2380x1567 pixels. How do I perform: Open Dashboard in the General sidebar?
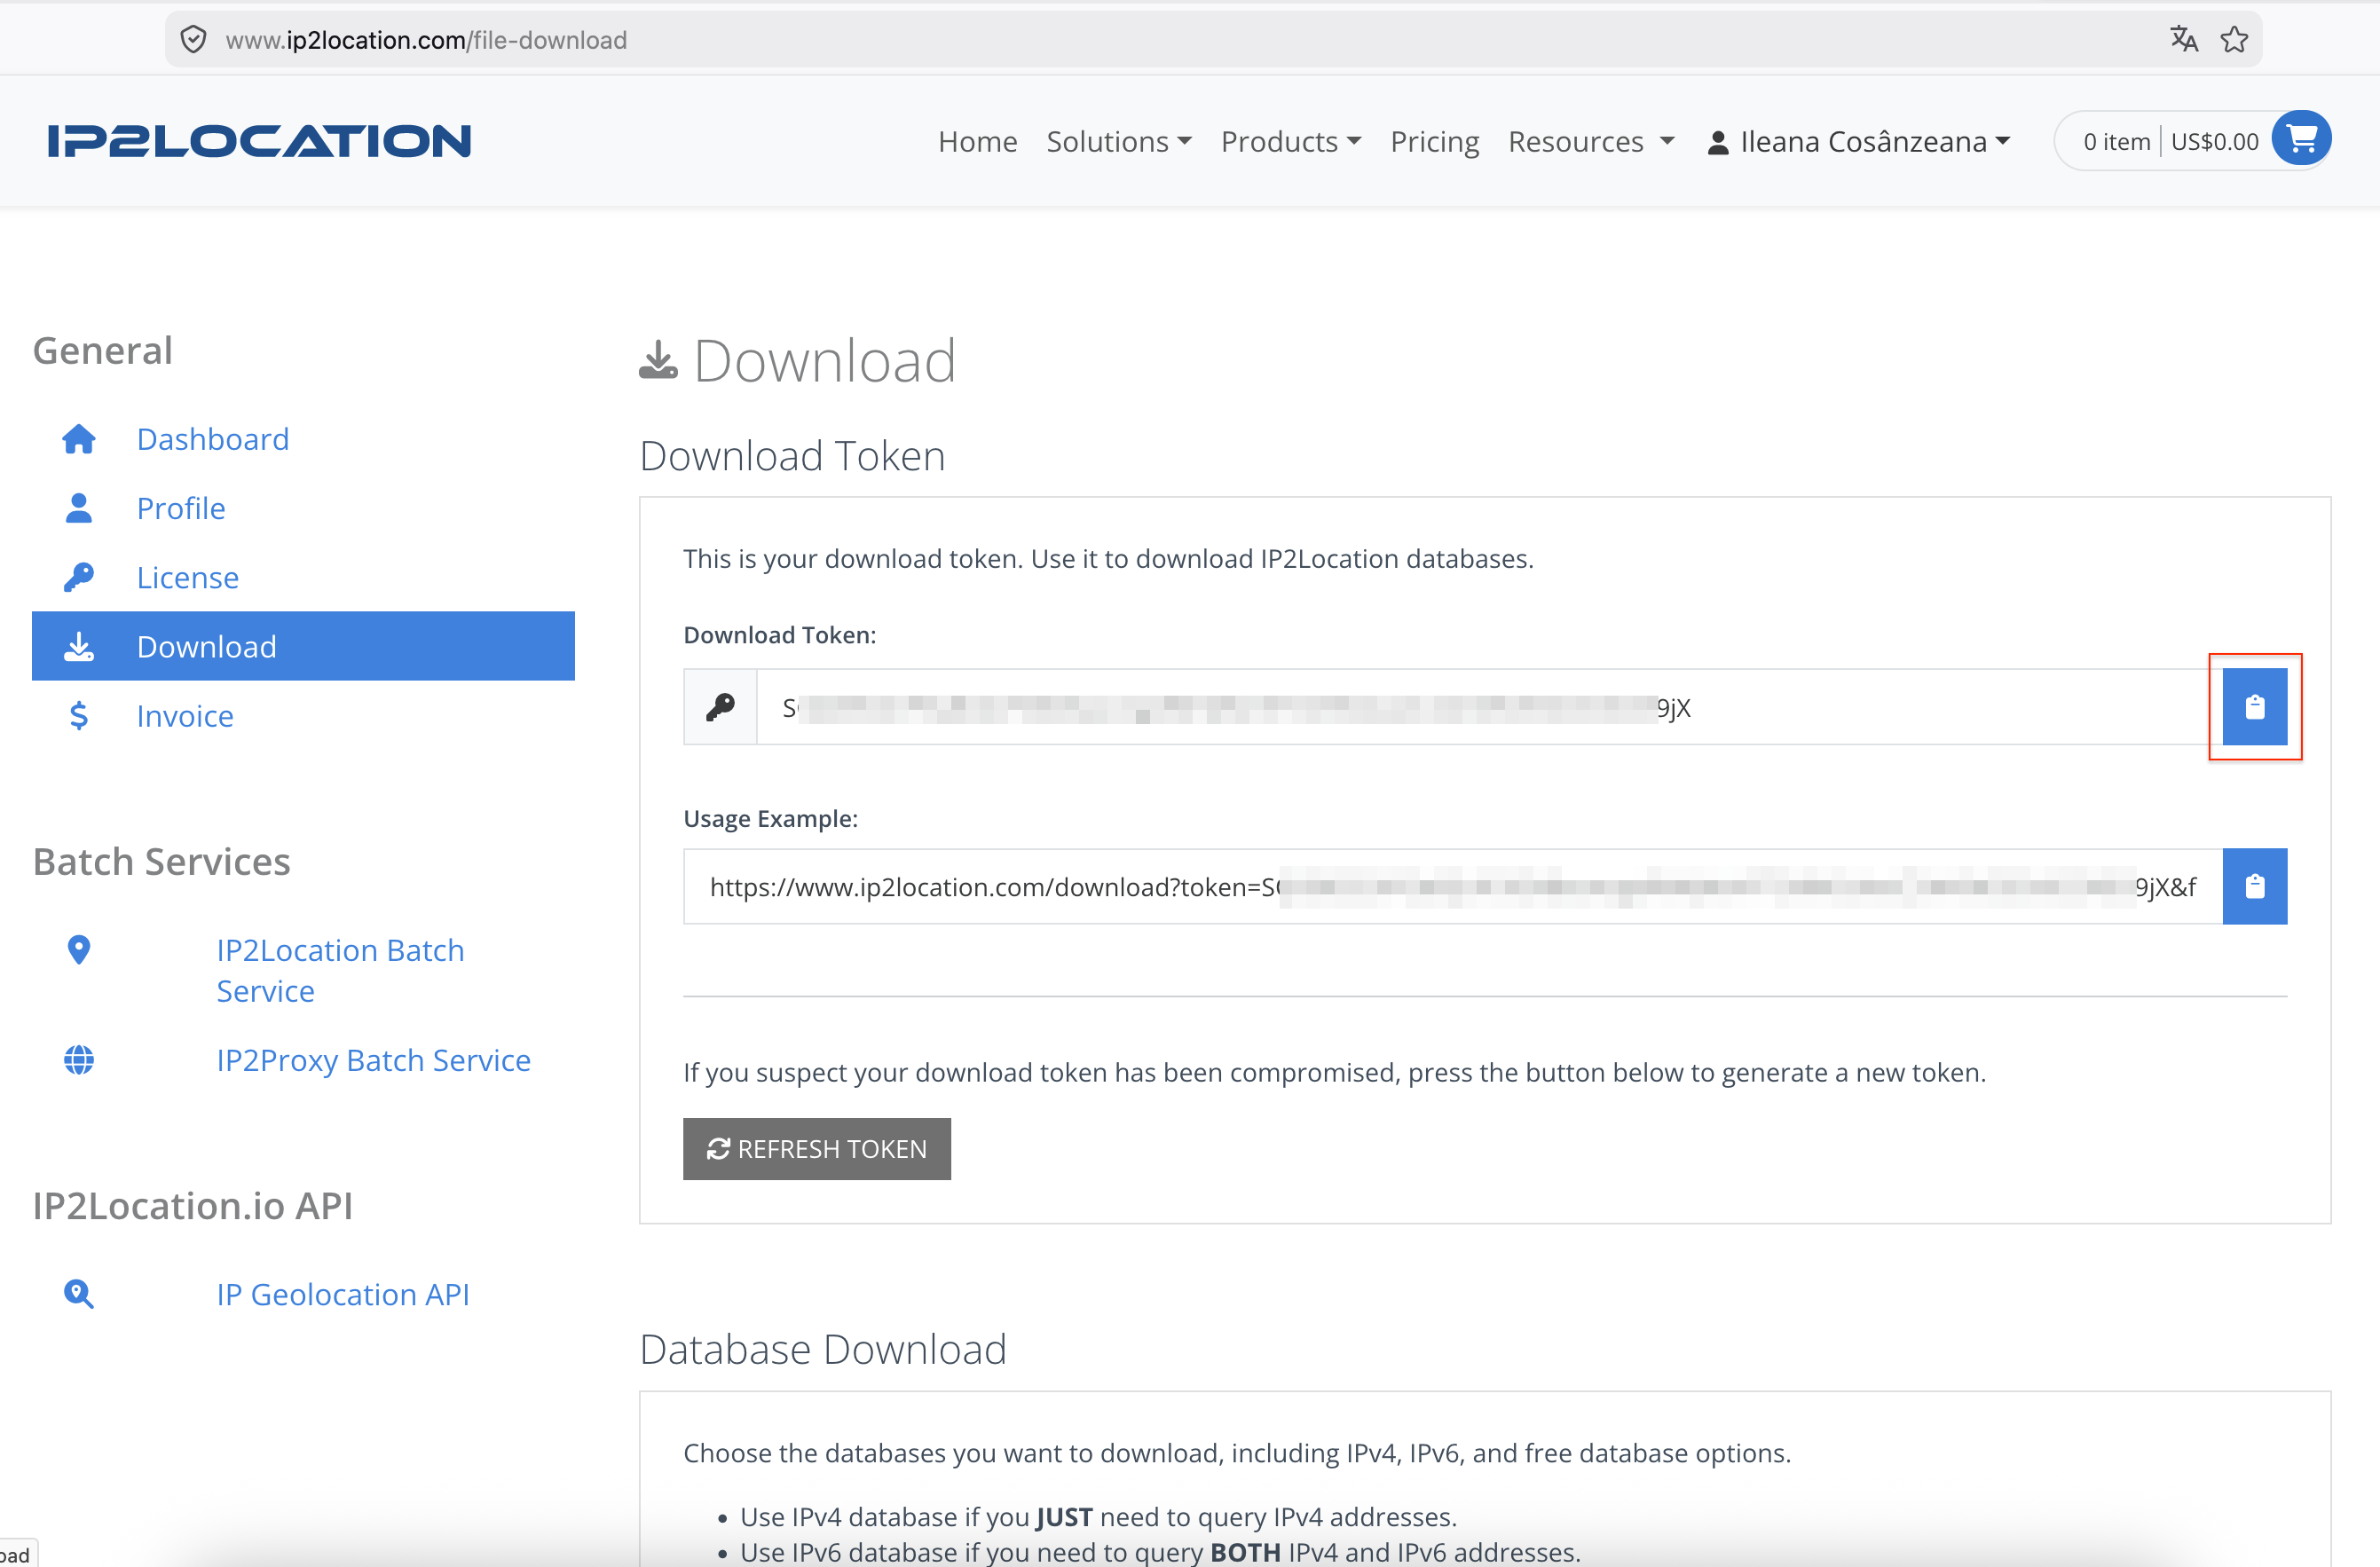click(x=213, y=439)
